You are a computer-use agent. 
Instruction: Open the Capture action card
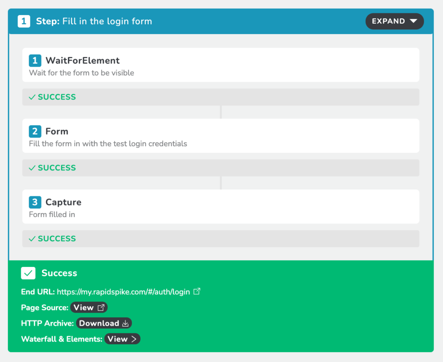[x=221, y=207]
